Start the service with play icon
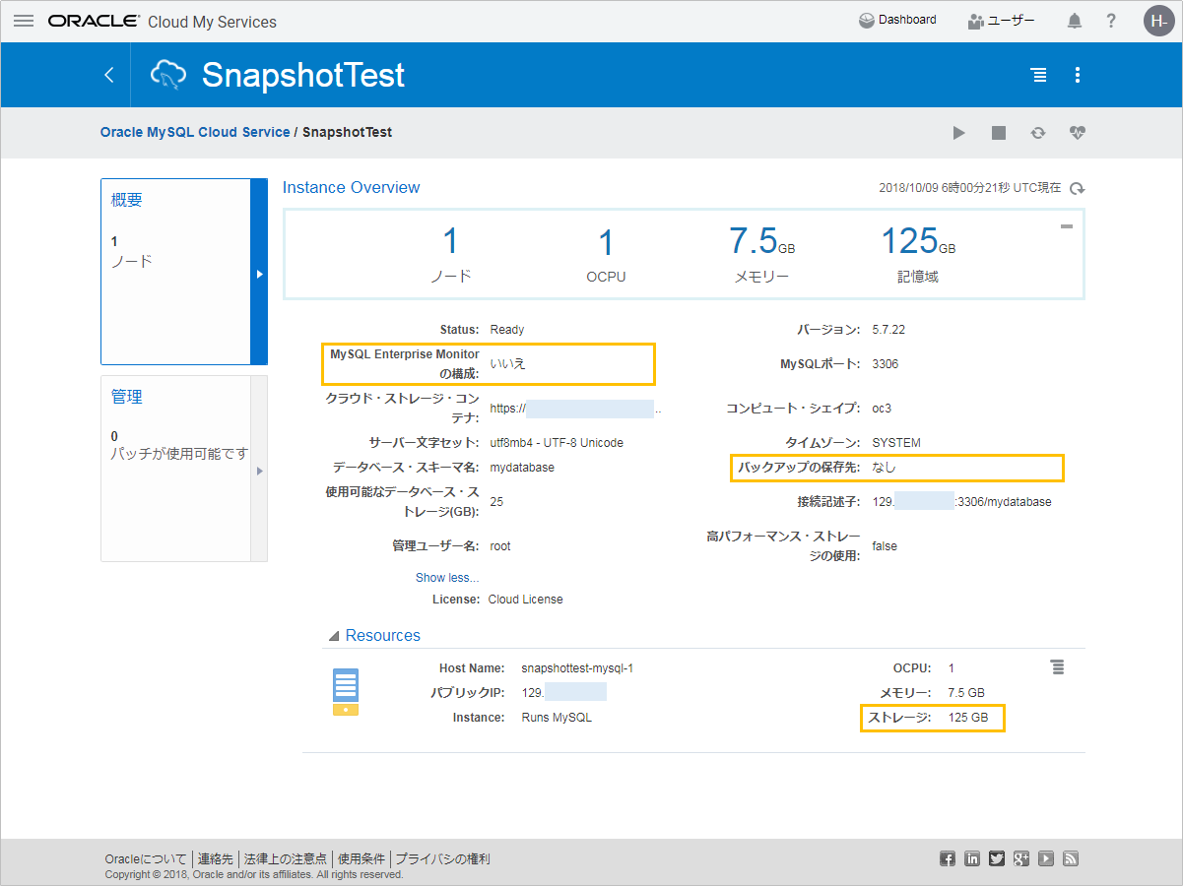The width and height of the screenshot is (1183, 886). pos(959,132)
